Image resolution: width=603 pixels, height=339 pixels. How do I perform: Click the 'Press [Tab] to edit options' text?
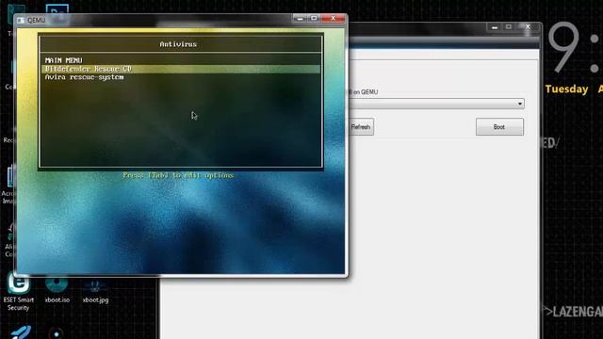click(178, 175)
